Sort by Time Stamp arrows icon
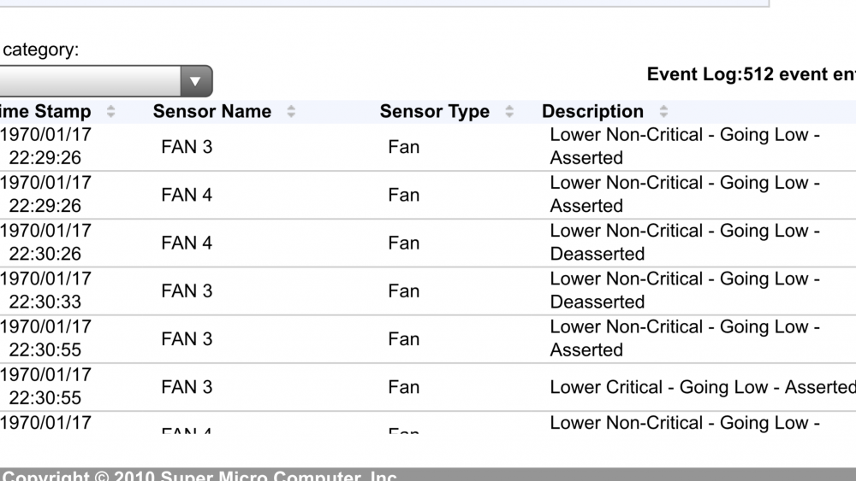This screenshot has width=856, height=481. tap(110, 112)
